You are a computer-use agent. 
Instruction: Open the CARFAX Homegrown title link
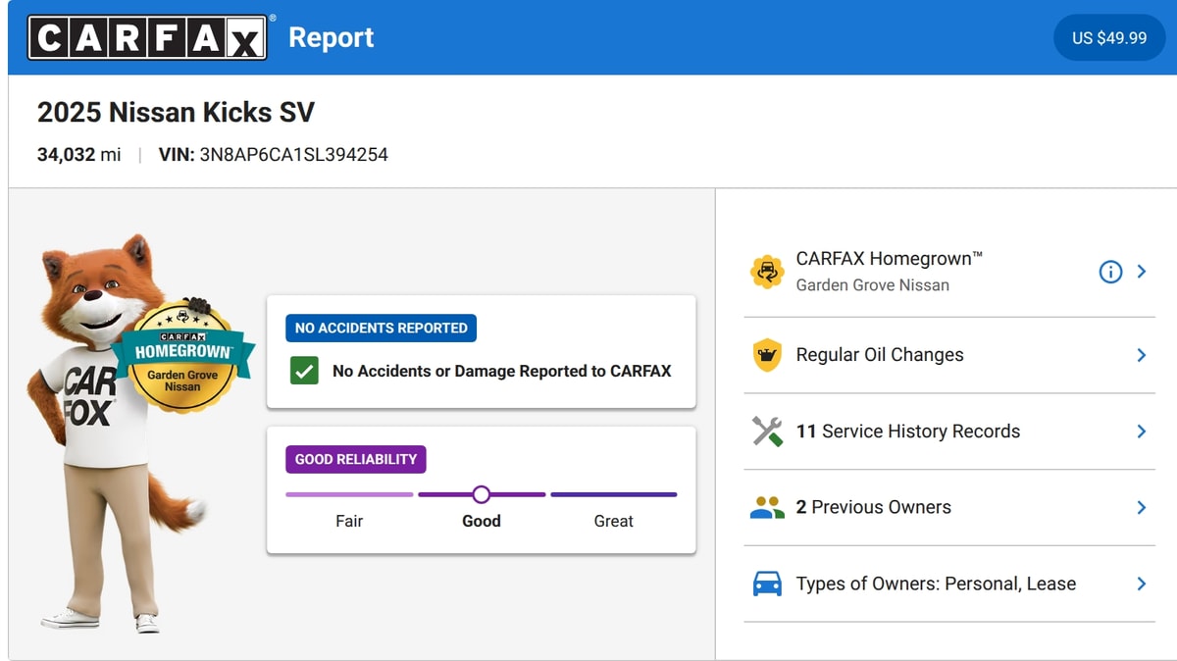[890, 259]
